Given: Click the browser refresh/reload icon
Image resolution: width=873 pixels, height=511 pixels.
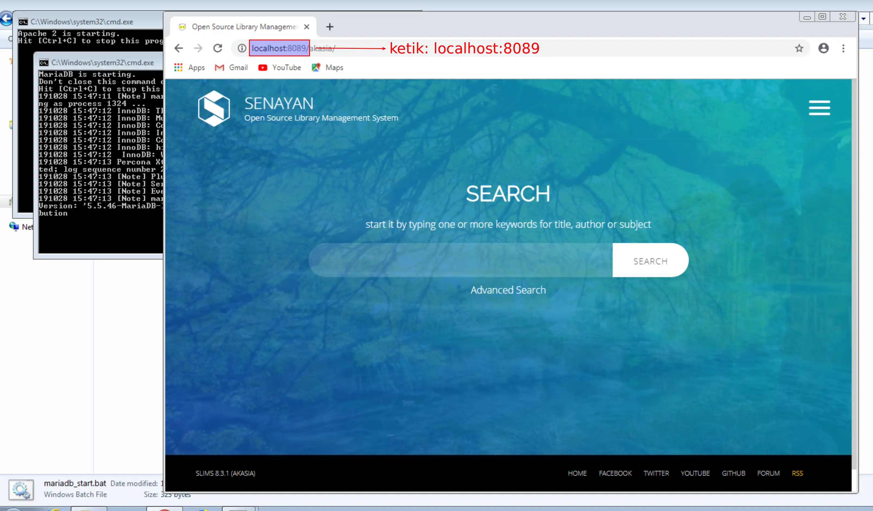Looking at the screenshot, I should click(x=218, y=48).
